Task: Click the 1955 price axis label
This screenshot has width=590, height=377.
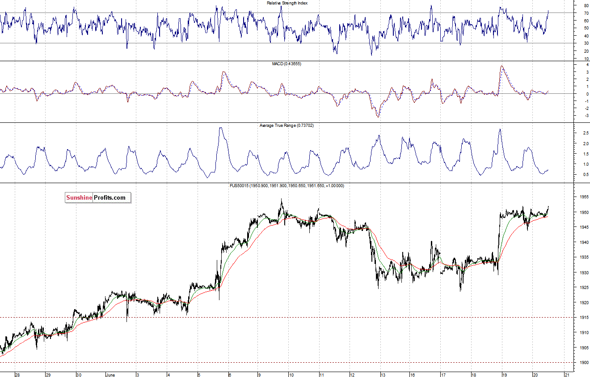Action: (x=584, y=197)
